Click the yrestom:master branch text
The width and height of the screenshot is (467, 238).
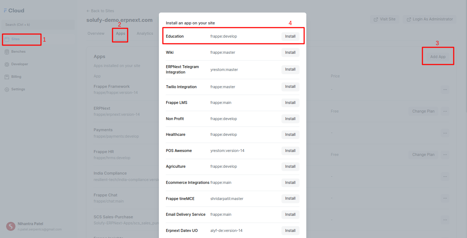point(224,70)
